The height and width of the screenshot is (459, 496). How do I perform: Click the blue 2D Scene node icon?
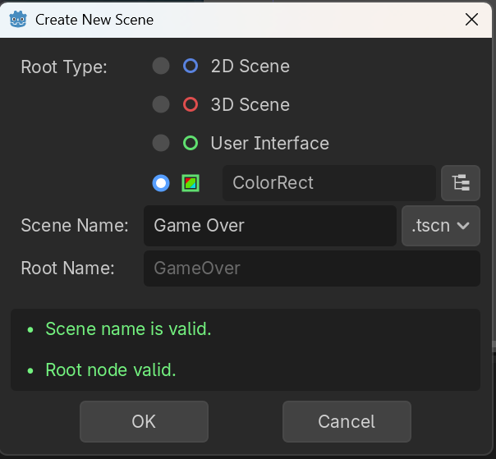point(191,66)
